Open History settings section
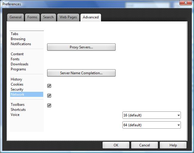194x153 pixels. 27,79
